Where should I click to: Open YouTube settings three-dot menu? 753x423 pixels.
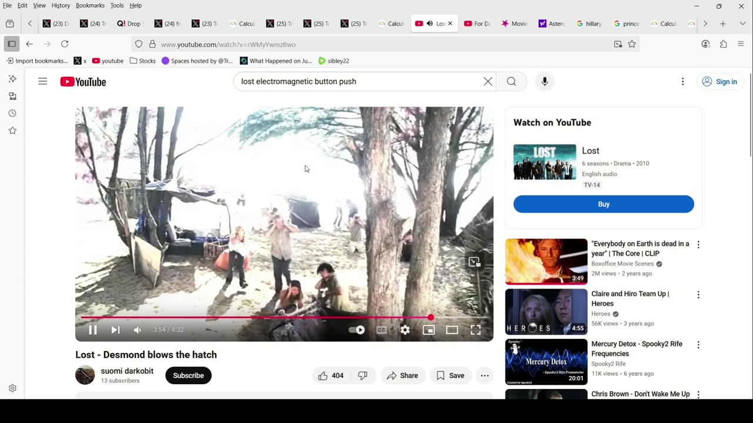tap(682, 82)
